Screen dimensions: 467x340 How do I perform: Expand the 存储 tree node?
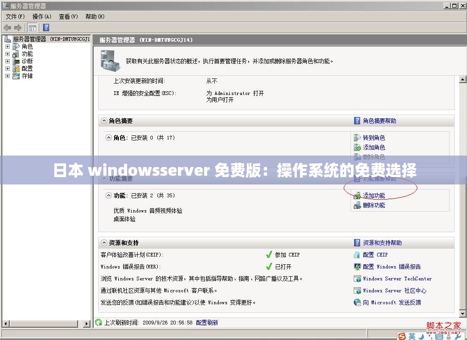point(7,76)
